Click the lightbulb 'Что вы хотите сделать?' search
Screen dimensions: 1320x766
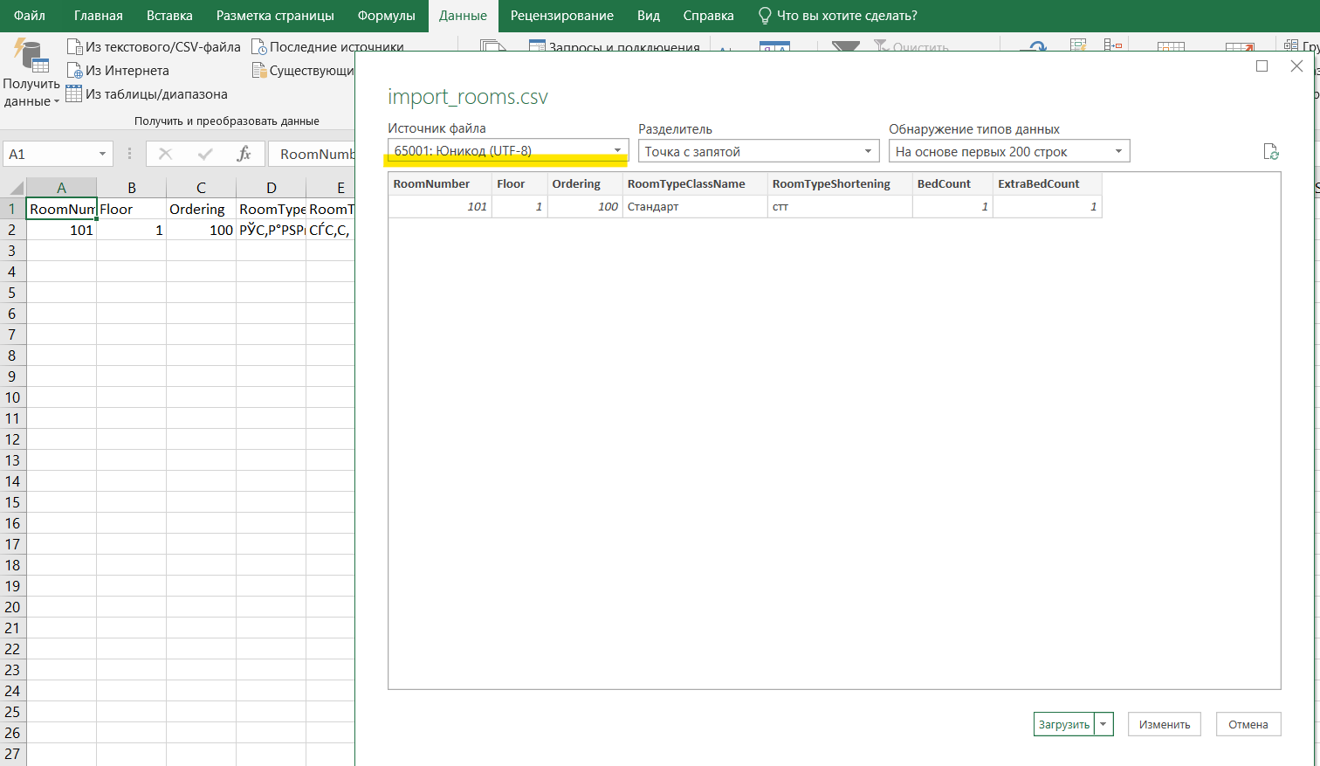pyautogui.click(x=837, y=16)
